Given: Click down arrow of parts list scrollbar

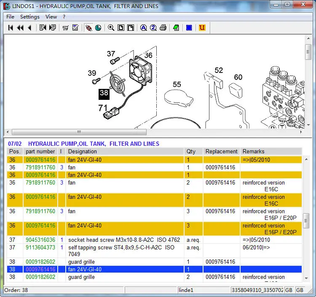Looking at the screenshot, I should [x=306, y=278].
